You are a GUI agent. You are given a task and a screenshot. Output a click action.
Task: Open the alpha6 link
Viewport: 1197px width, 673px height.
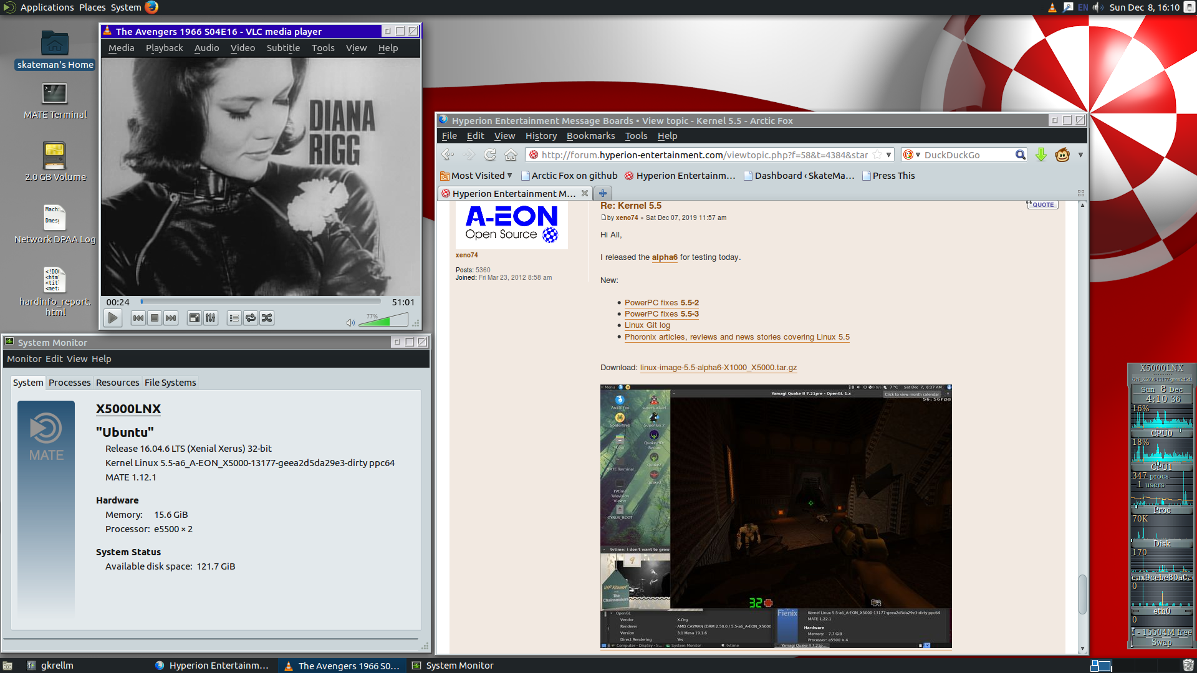(x=665, y=257)
